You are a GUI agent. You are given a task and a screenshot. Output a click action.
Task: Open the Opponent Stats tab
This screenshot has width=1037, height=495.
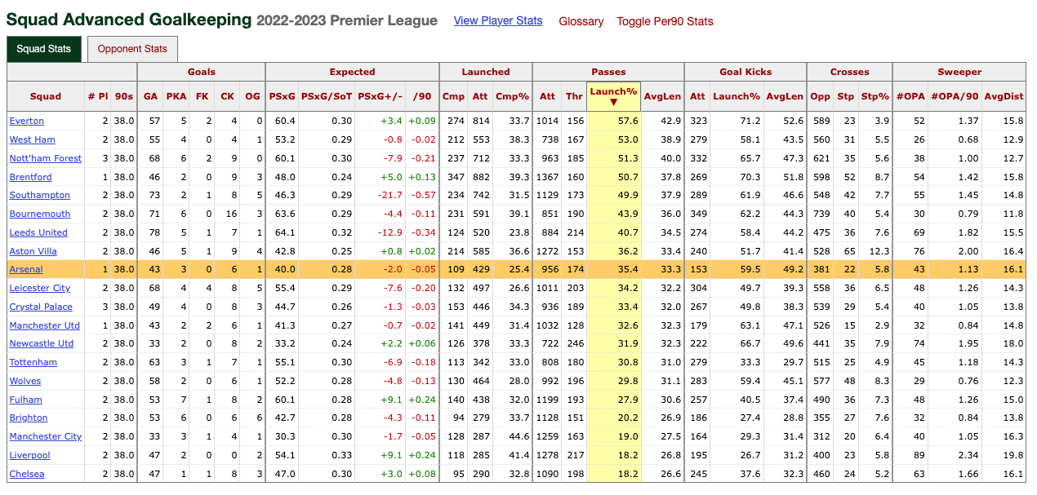pyautogui.click(x=132, y=49)
